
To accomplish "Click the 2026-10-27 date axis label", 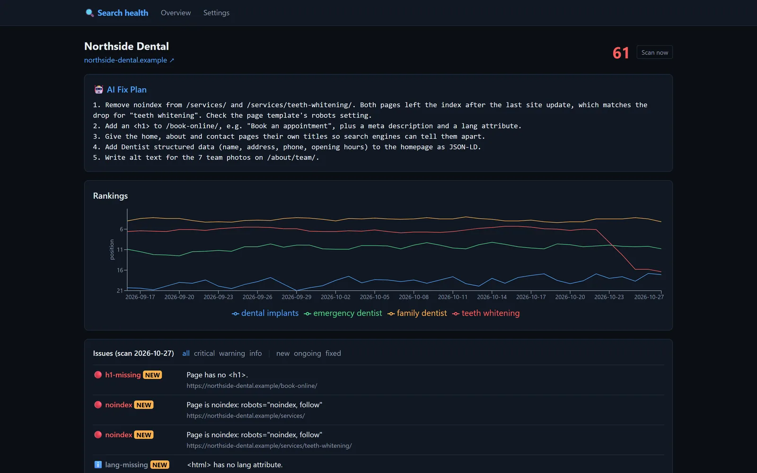I will click(649, 297).
